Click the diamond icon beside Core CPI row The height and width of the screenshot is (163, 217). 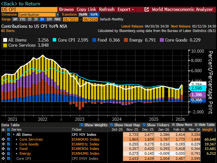pyautogui.click(x=3, y=159)
